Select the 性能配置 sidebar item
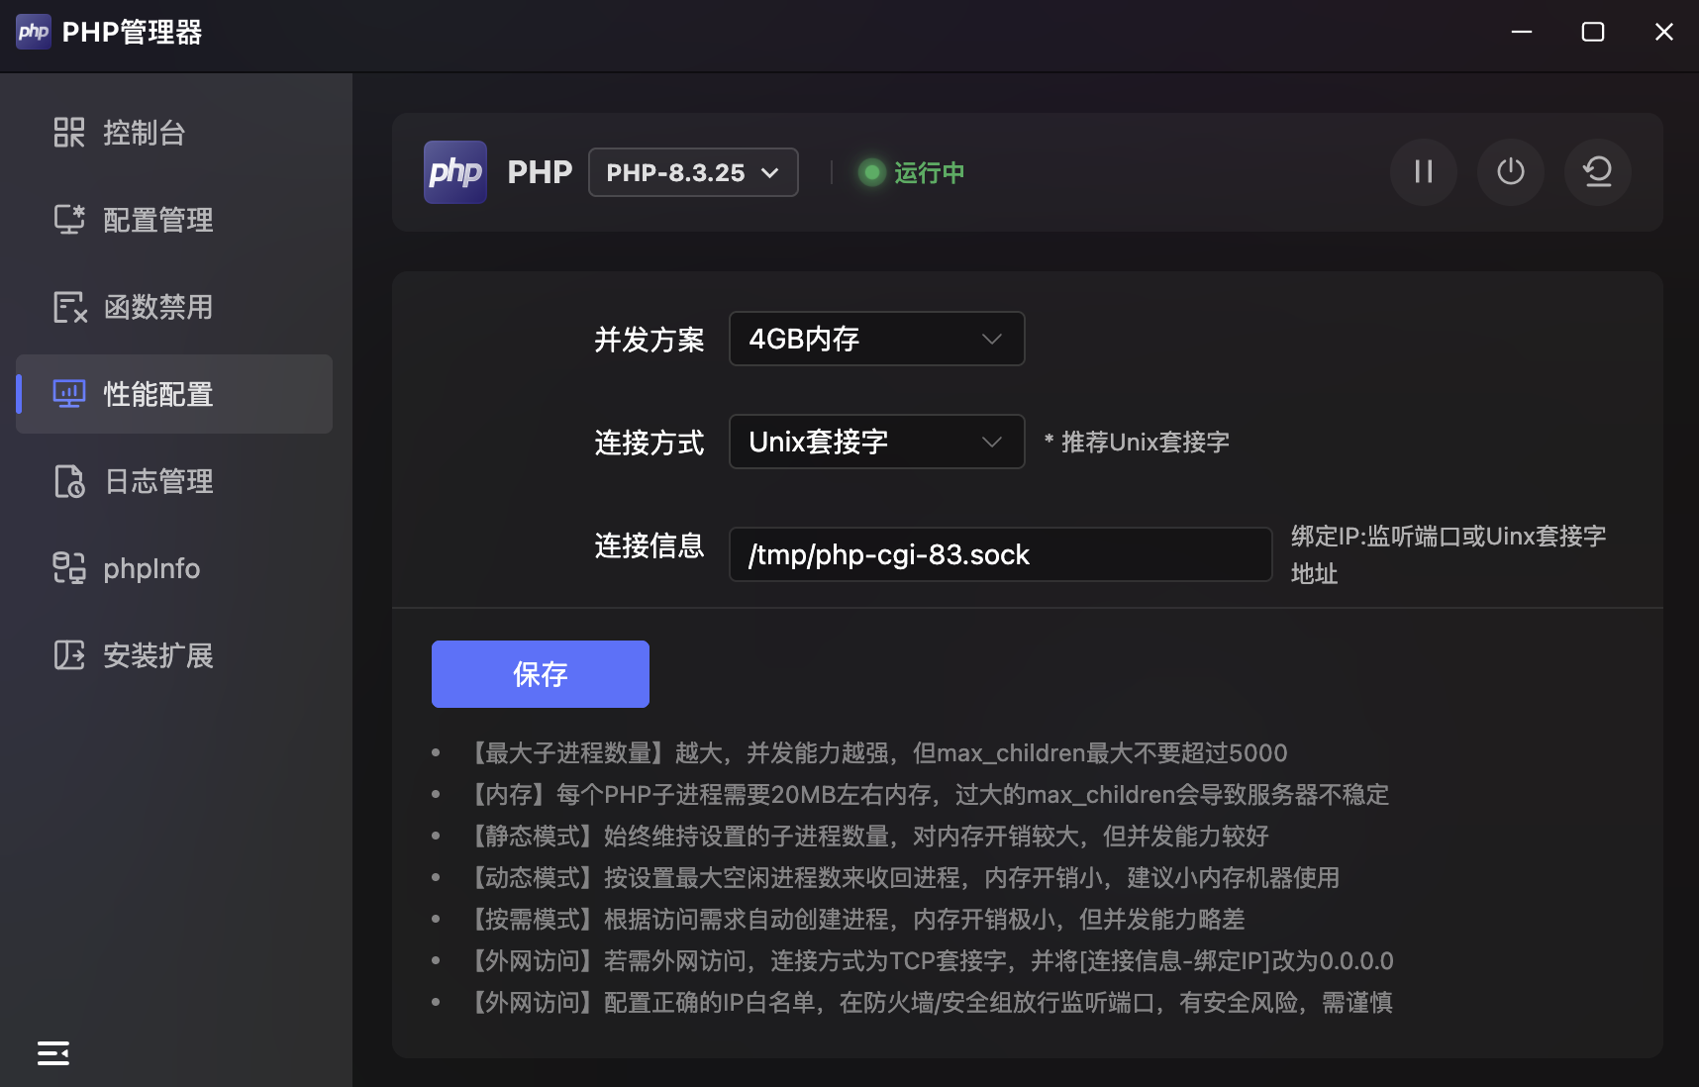This screenshot has height=1087, width=1699. [174, 394]
